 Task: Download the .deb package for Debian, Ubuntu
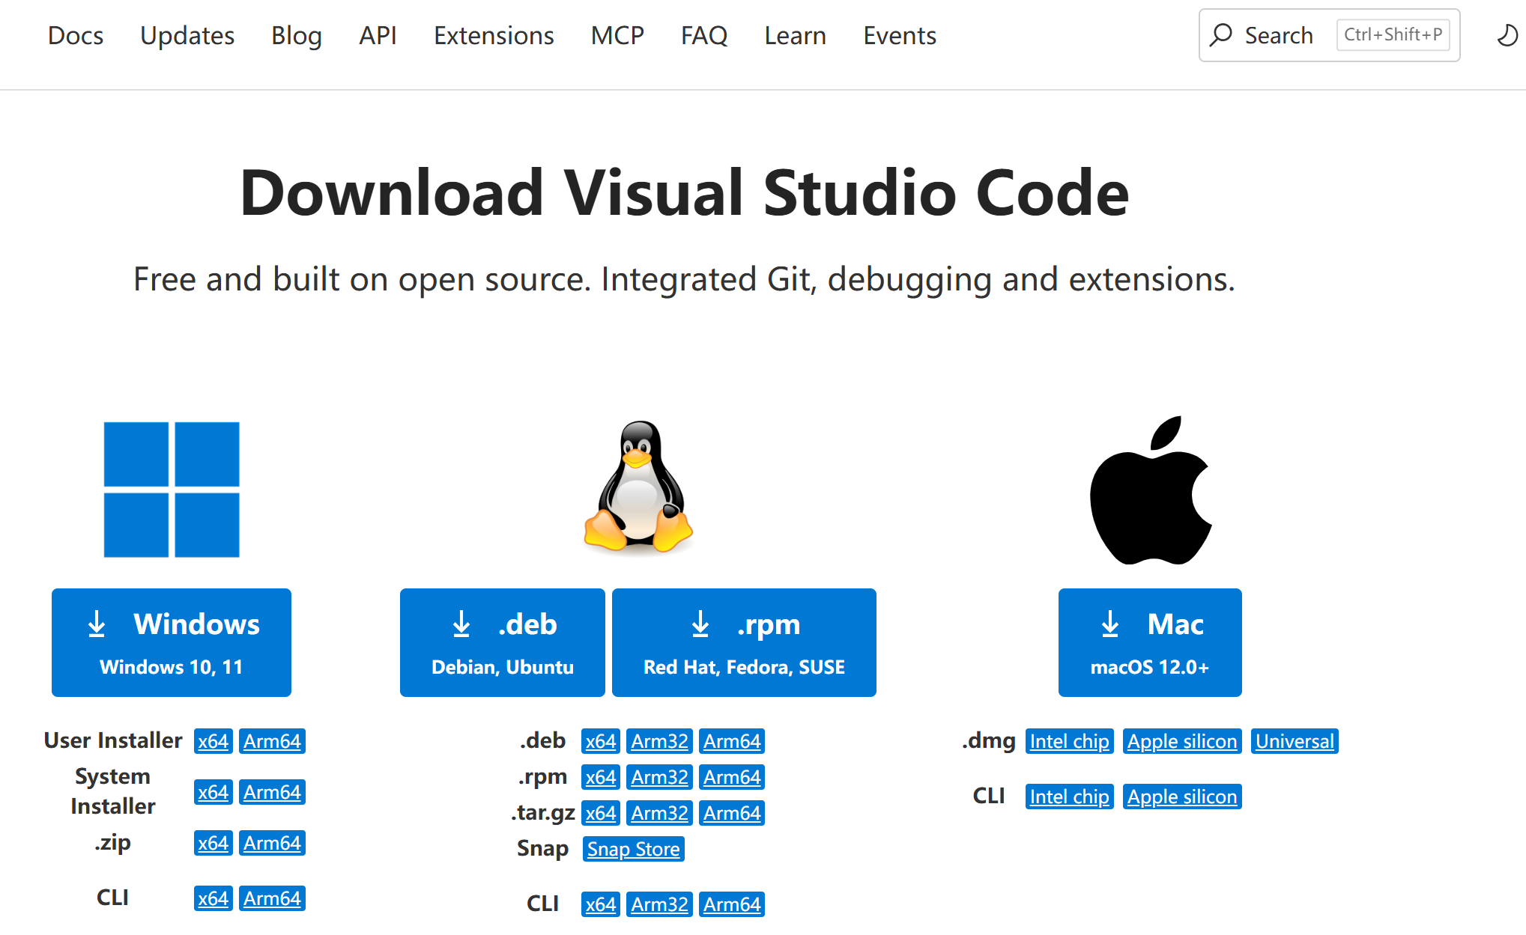[x=503, y=642]
